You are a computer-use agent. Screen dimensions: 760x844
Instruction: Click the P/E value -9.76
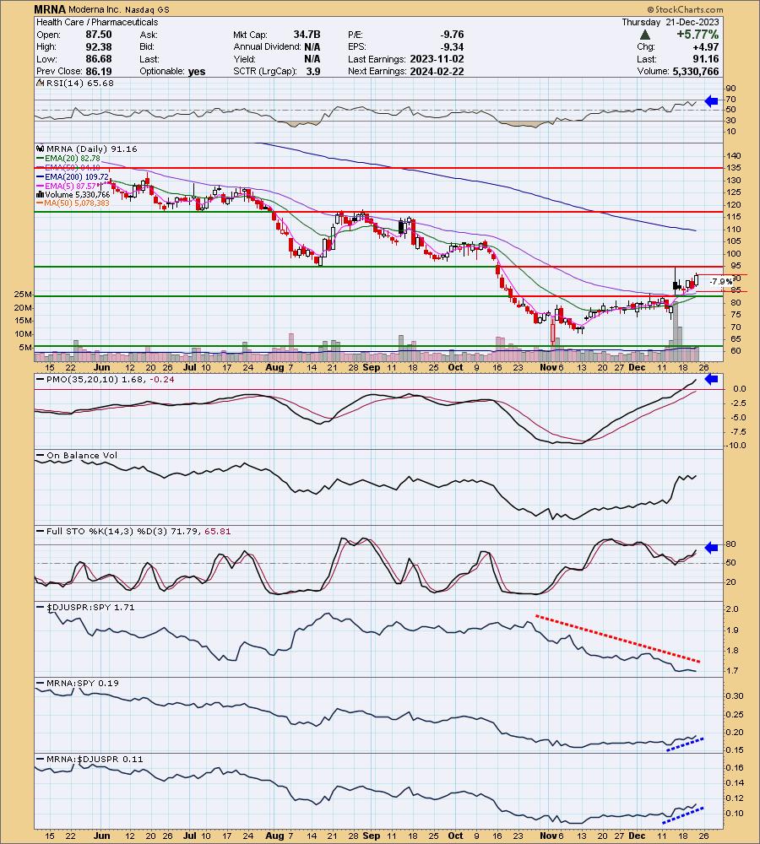tap(452, 35)
